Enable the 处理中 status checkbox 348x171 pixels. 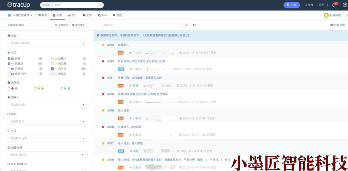pyautogui.click(x=52, y=58)
